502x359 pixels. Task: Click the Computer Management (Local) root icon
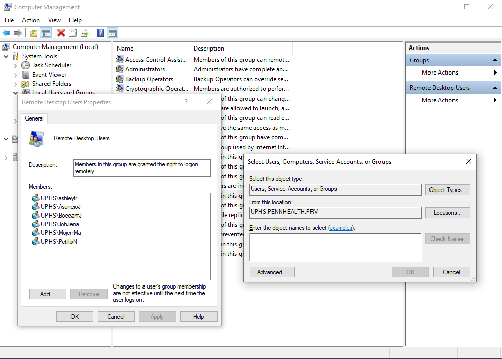point(6,47)
